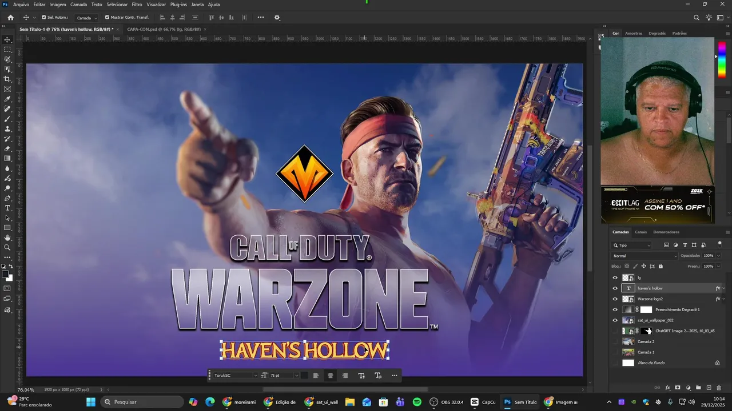
Task: Select the Zoom magnifier tool
Action: 7,247
